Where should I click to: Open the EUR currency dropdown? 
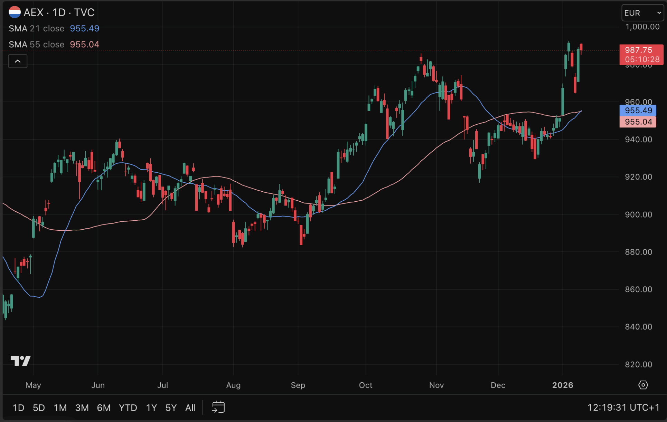click(642, 13)
